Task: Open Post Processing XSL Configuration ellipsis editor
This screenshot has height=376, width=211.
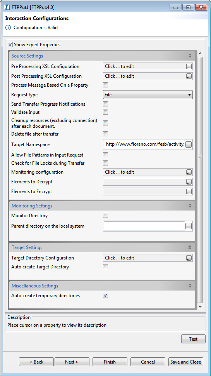Action: tap(189, 76)
